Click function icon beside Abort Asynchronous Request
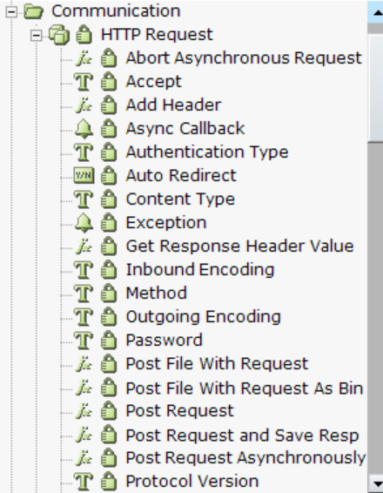Screen dimensions: 383x493 pyautogui.click(x=84, y=58)
